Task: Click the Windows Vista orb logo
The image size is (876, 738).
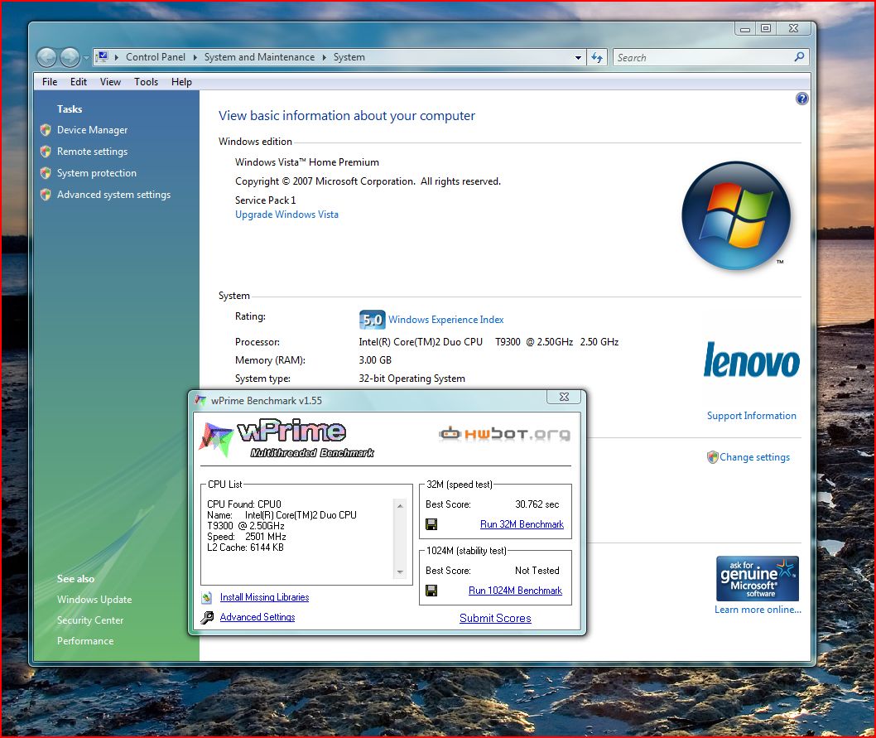Action: pos(736,216)
